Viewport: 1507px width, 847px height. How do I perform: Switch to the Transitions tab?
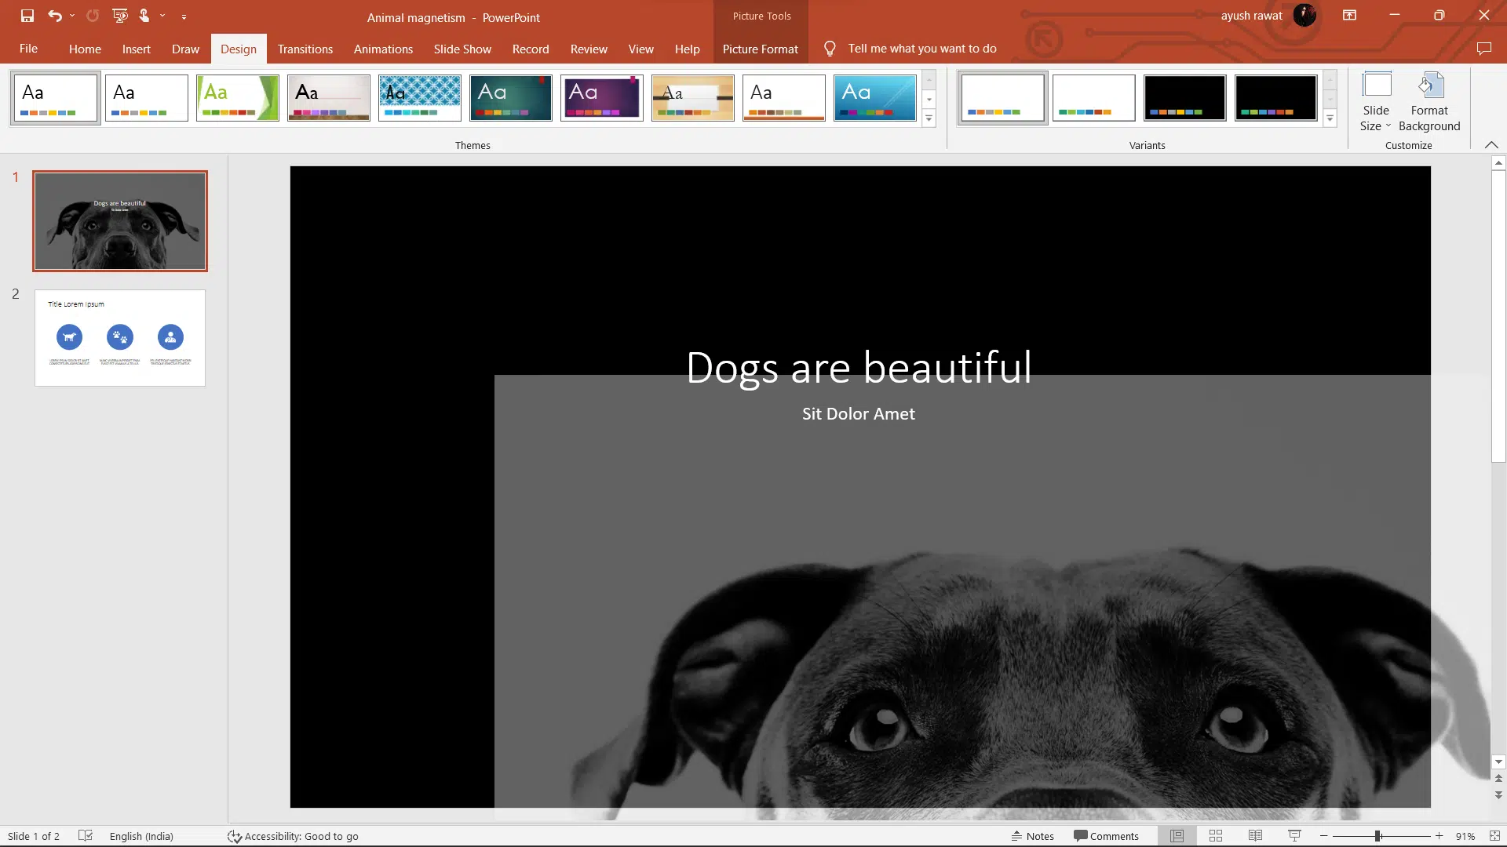coord(305,49)
